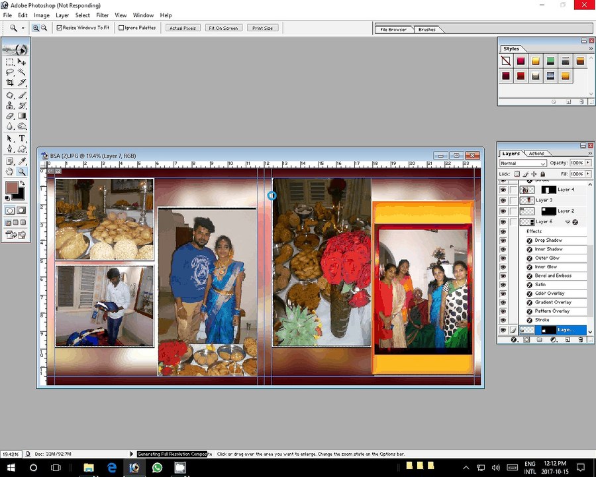Hide Layer 4 visibility eye
596x477 pixels.
coord(503,189)
